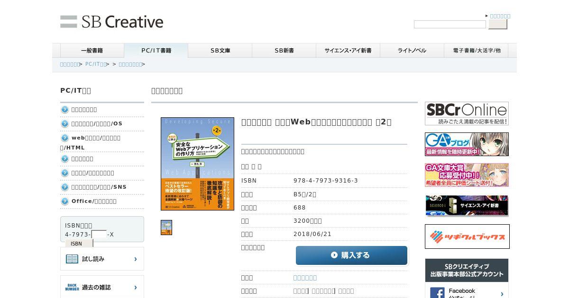Click the release date 2018/06/21
569x298 pixels.
tap(312, 234)
